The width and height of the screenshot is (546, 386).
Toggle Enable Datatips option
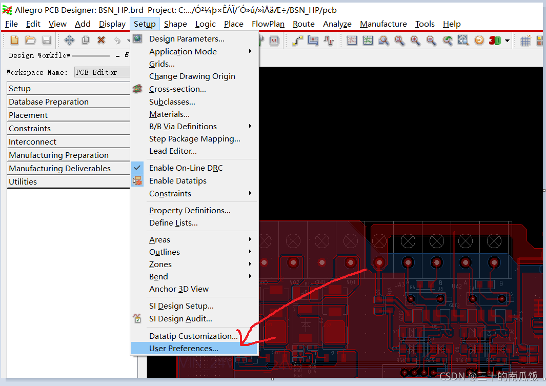[137, 180]
